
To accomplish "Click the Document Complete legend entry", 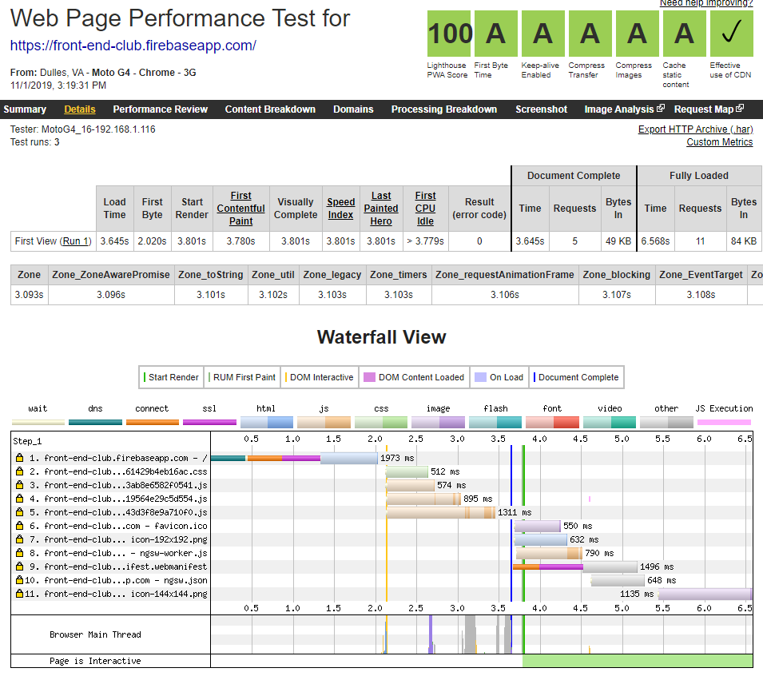I will [576, 377].
